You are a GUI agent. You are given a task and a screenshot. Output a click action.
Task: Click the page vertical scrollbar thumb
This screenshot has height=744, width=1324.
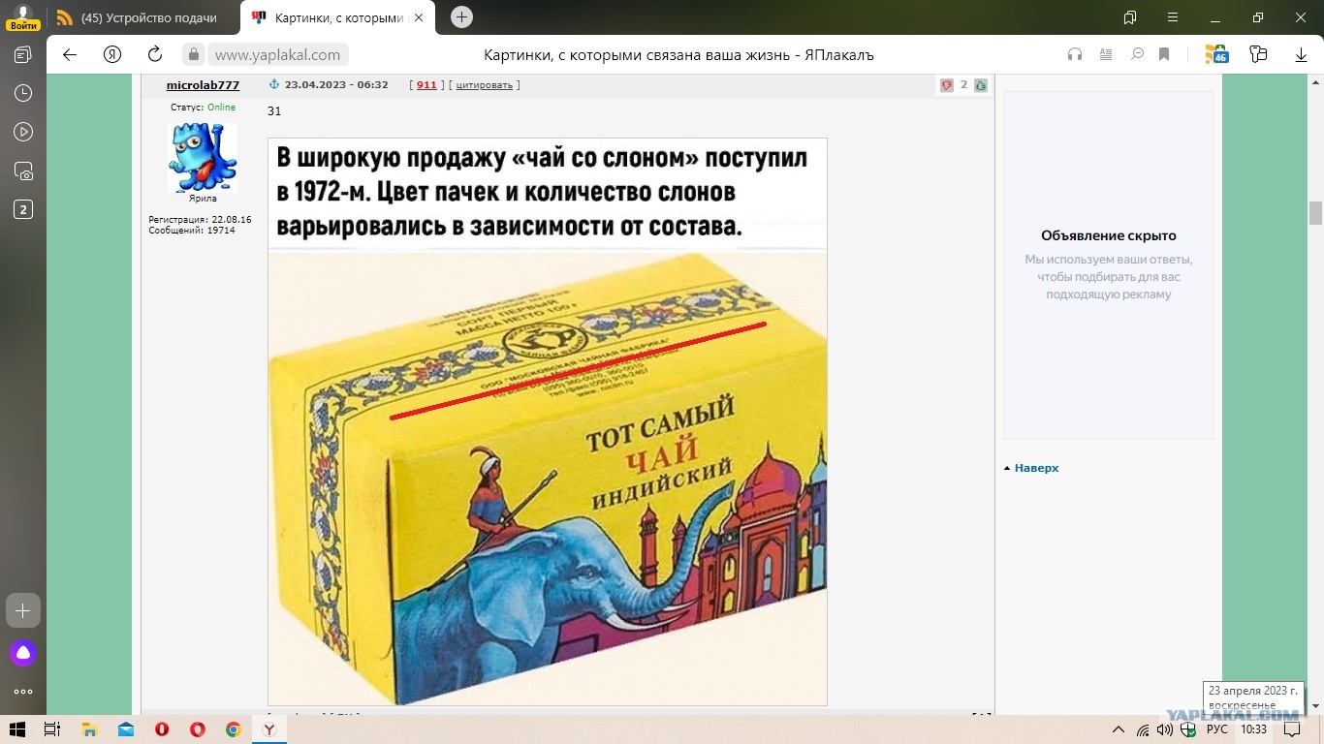tap(1315, 213)
